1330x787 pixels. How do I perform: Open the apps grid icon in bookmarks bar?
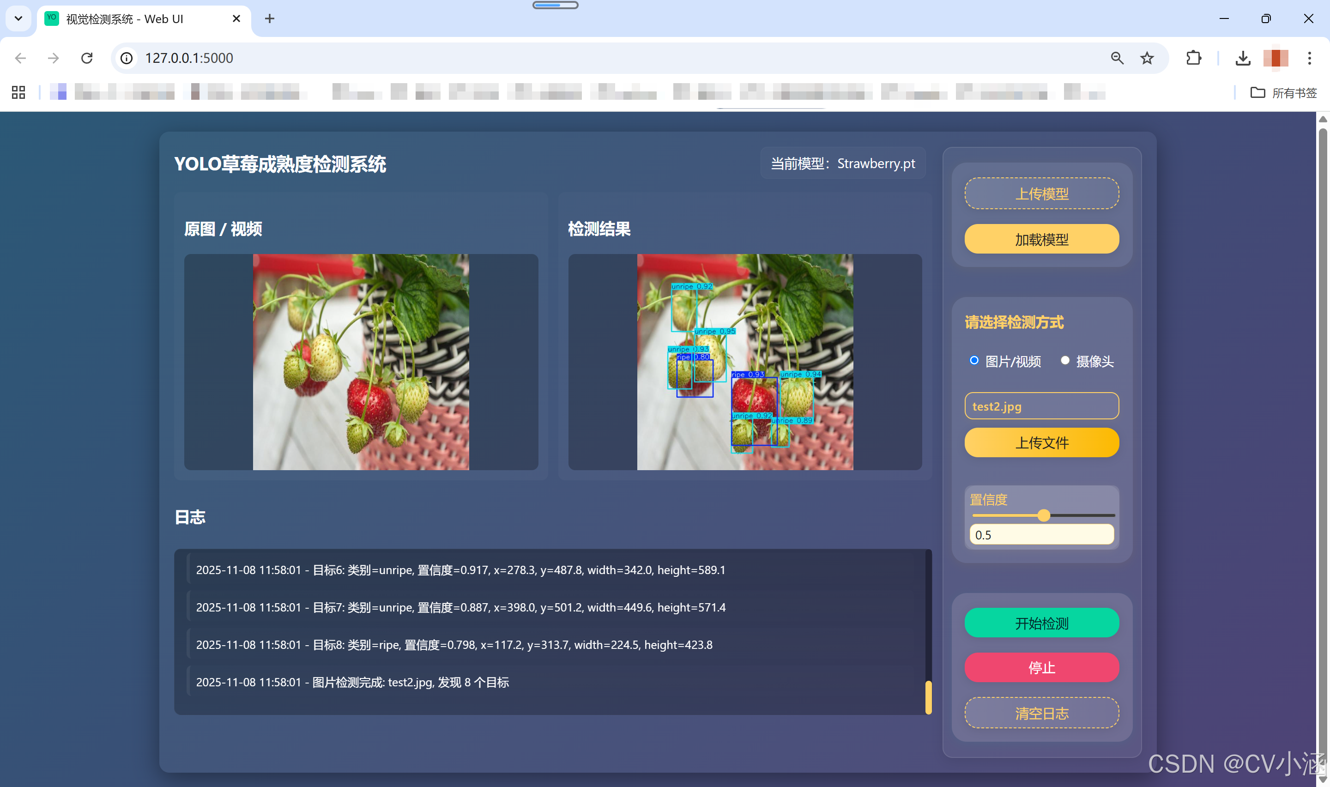click(18, 93)
